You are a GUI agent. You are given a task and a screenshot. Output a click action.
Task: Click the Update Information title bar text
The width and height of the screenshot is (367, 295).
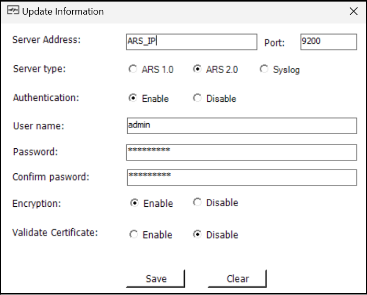63,11
